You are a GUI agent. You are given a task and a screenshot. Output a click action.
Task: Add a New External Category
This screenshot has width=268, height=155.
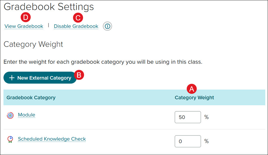pos(40,77)
